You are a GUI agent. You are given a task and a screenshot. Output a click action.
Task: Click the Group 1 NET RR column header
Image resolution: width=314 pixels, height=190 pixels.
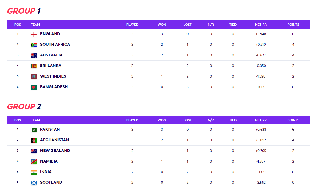[261, 25]
